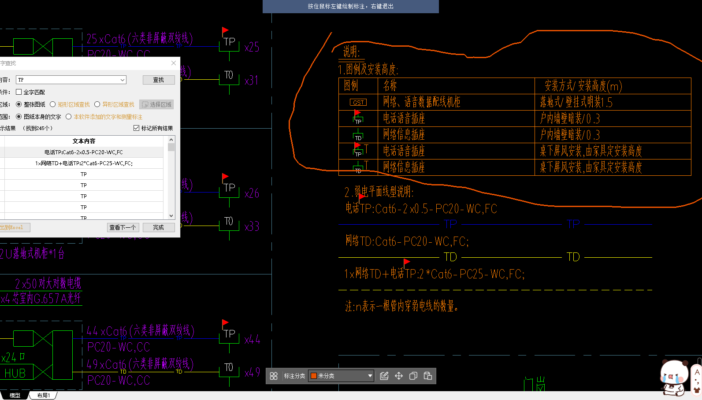
Task: Switch to the 布局1 tab
Action: pos(43,395)
